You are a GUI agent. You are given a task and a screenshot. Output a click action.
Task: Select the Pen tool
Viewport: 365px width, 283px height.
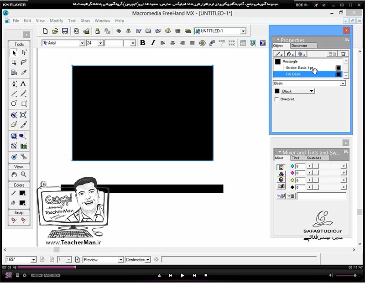pos(14,83)
